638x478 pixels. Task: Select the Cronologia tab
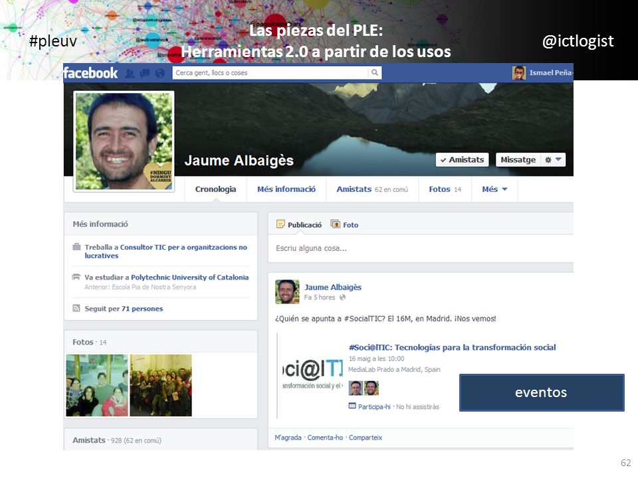[215, 189]
